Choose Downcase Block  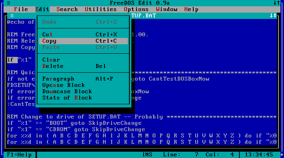[x=83, y=91]
